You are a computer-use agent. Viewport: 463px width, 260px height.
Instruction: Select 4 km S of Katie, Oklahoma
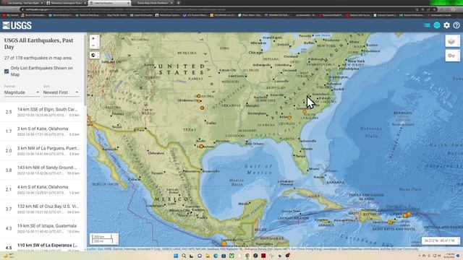click(43, 189)
